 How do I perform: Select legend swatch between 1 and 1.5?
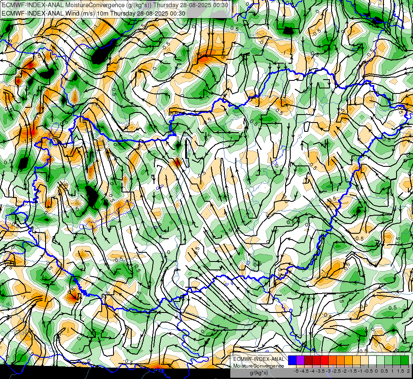[x=397, y=360]
